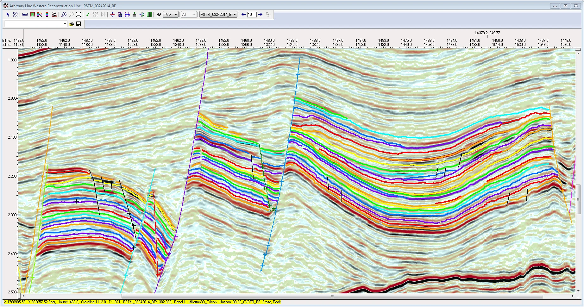Click the greyed wavy horizon icon

point(96,15)
